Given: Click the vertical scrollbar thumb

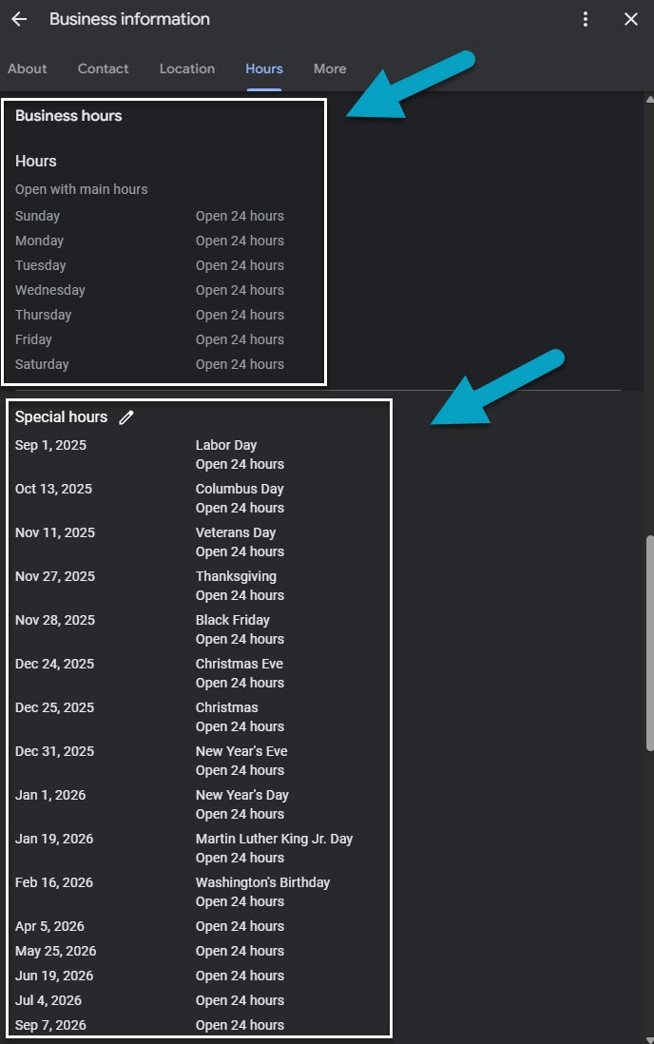Looking at the screenshot, I should pos(649,642).
